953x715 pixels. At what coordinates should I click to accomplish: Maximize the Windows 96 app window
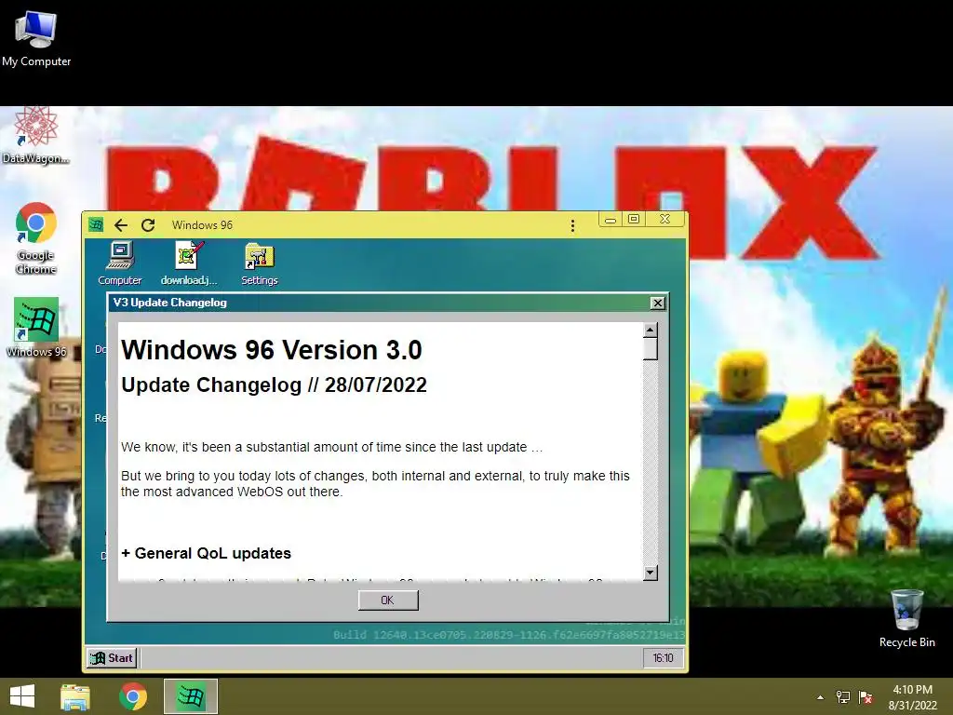(x=634, y=220)
